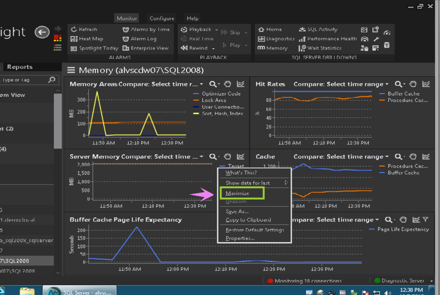Select the Reports panel tab
The width and height of the screenshot is (440, 295).
pos(20,67)
